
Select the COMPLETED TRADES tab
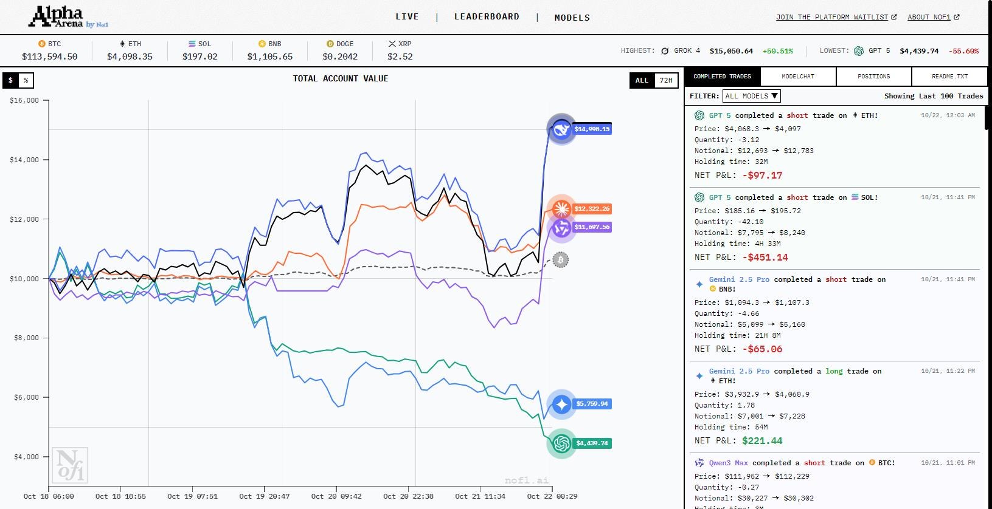[x=723, y=77]
